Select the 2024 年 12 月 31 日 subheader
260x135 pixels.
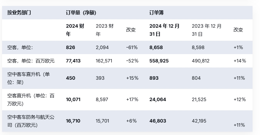(x=164, y=30)
